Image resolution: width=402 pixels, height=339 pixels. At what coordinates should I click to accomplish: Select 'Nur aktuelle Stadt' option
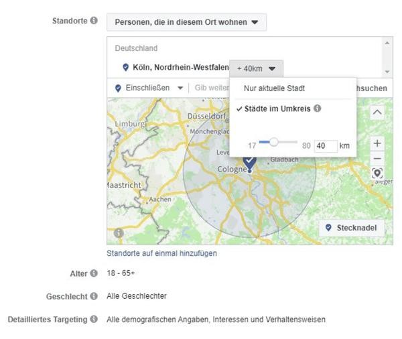click(x=274, y=88)
